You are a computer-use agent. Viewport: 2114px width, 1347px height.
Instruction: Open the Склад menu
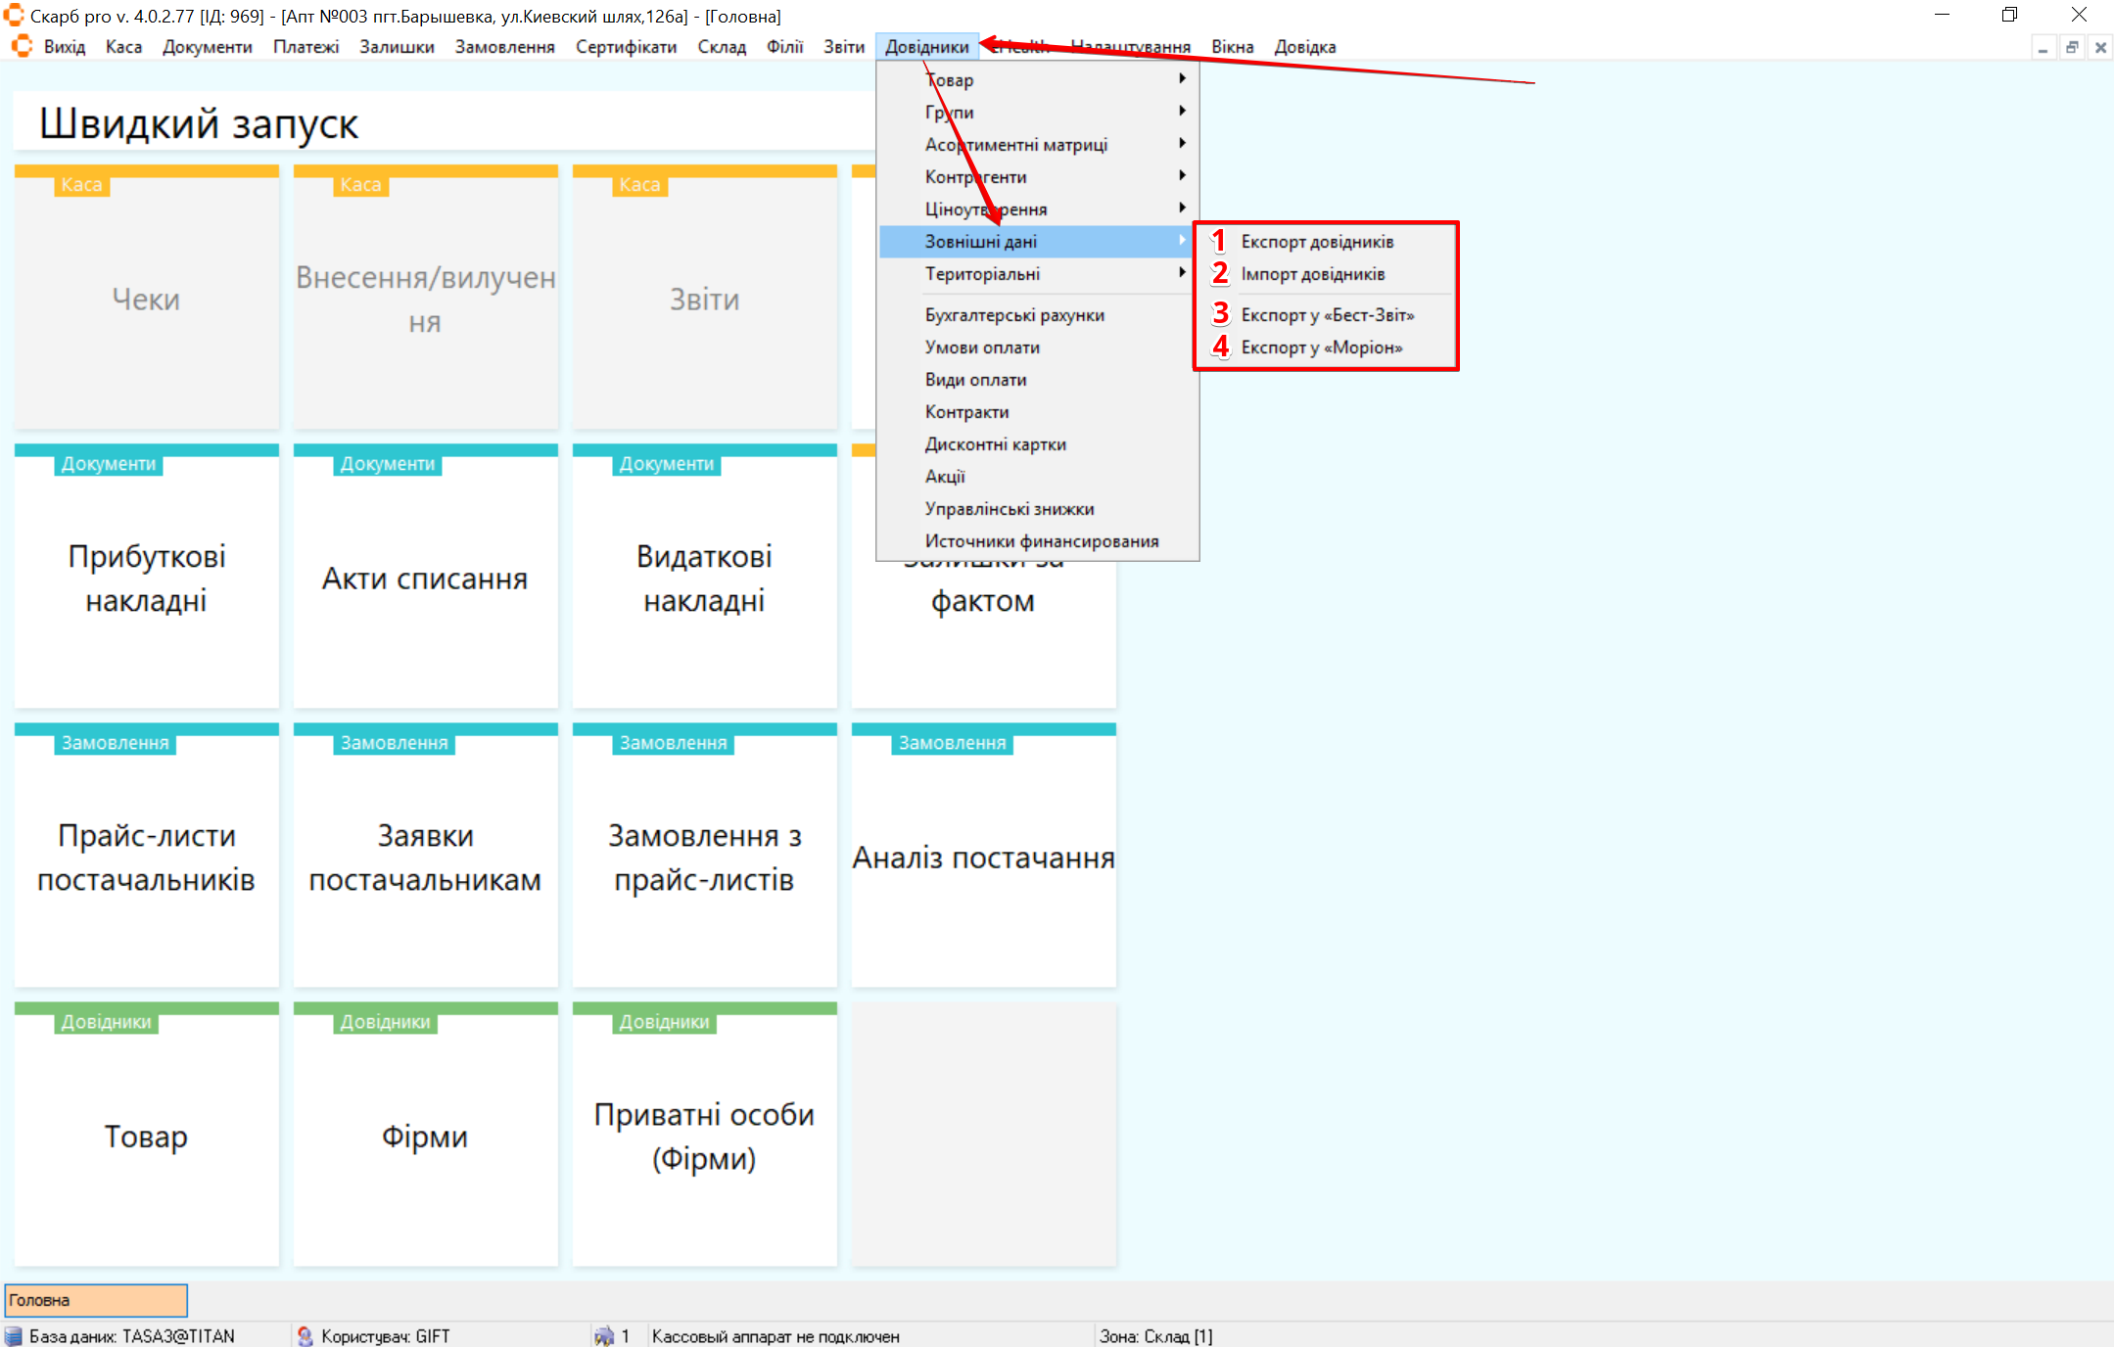(x=722, y=47)
